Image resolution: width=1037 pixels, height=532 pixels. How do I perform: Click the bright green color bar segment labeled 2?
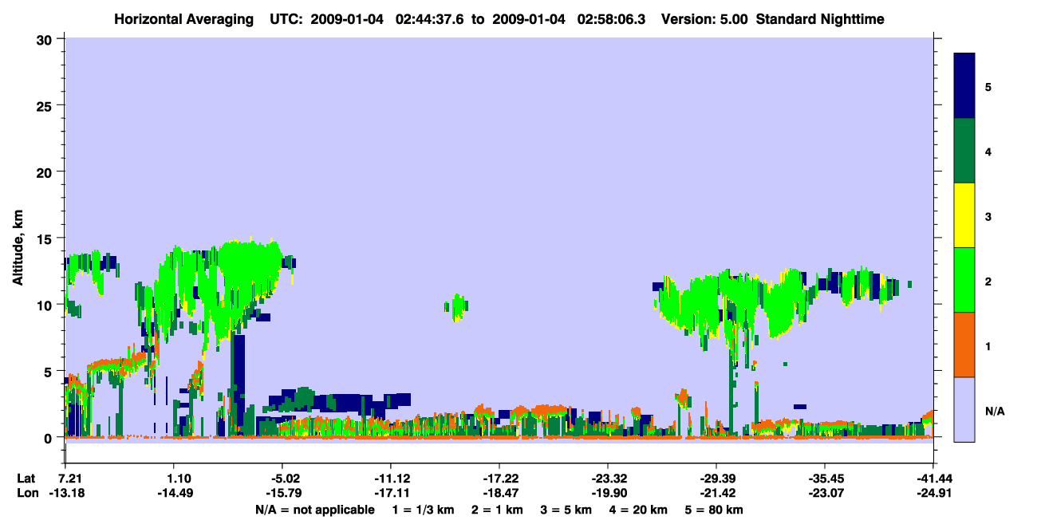click(964, 280)
